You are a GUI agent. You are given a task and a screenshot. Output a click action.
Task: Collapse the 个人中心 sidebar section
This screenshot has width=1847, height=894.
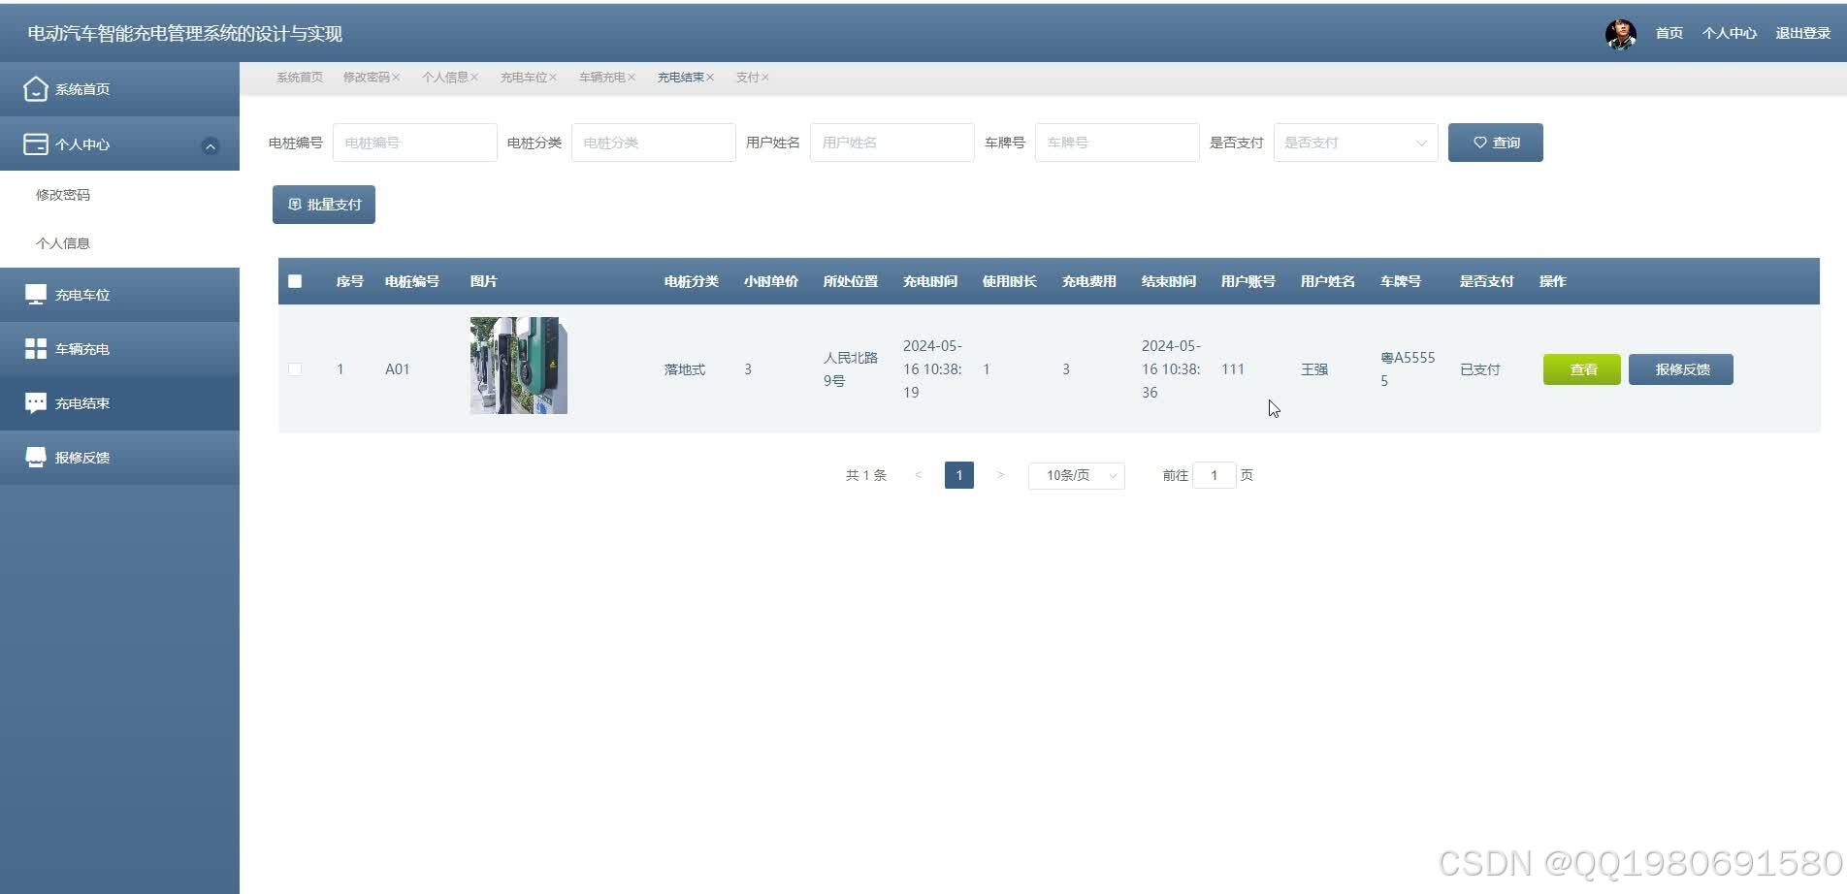tap(210, 146)
